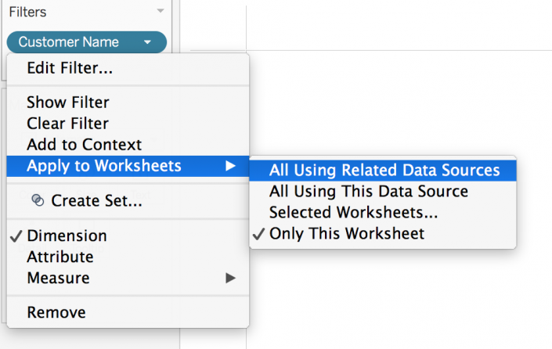Choose All Using This Data Source

coord(368,191)
